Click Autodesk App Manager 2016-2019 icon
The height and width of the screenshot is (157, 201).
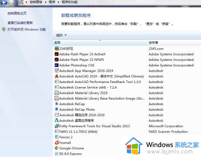pos(57,70)
